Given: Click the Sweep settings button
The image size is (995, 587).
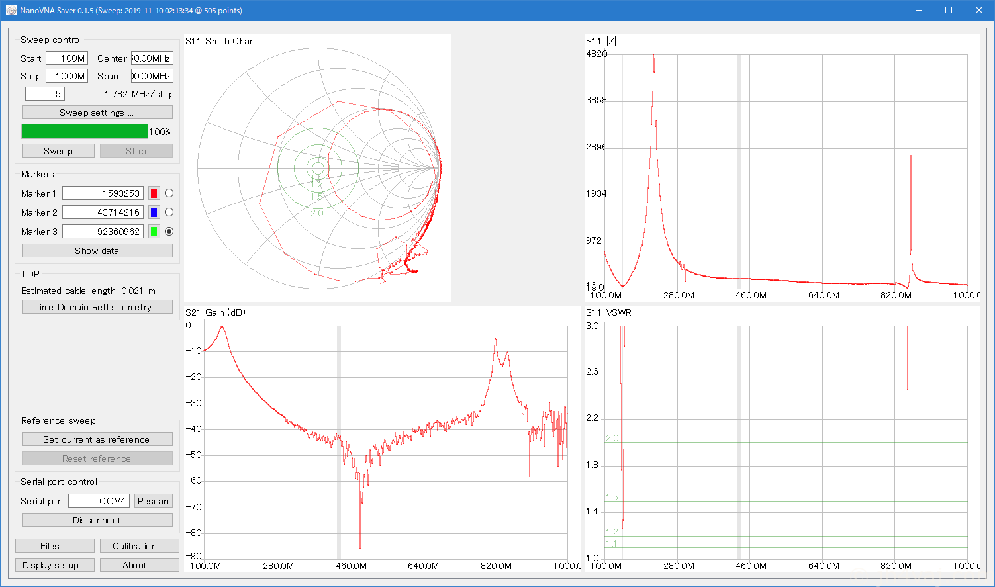Looking at the screenshot, I should (x=97, y=113).
